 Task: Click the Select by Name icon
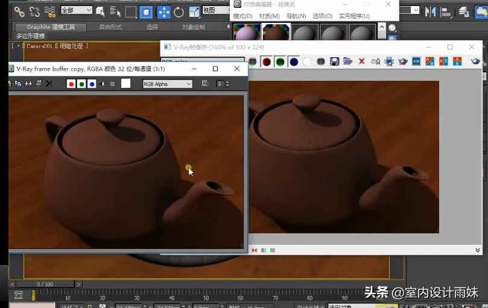click(x=115, y=11)
